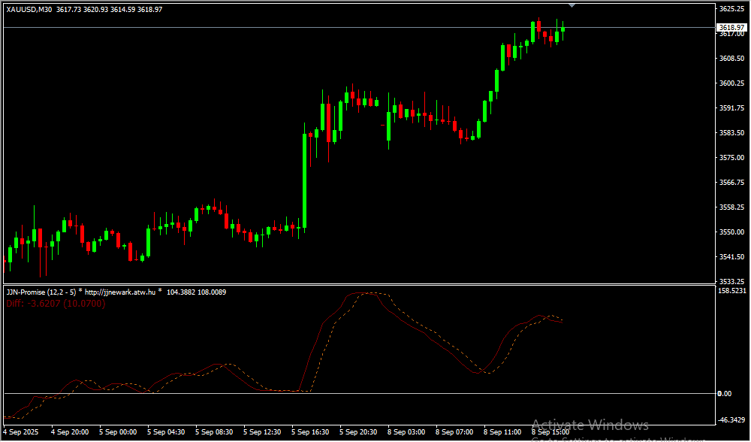Click the current price tag 3618.97

731,27
